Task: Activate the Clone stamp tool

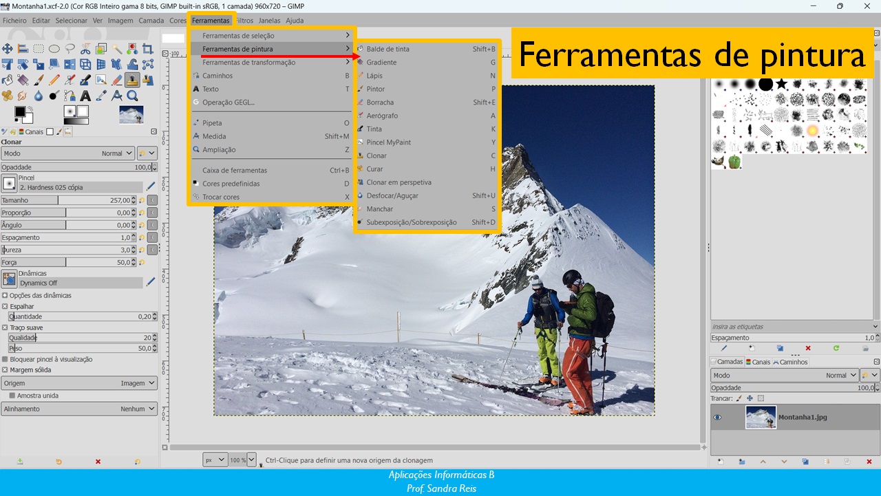Action: [132, 80]
